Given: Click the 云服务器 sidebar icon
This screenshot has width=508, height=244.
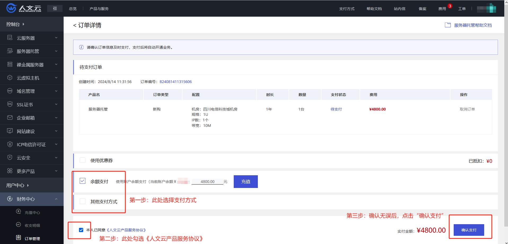Looking at the screenshot, I should click(x=10, y=38).
